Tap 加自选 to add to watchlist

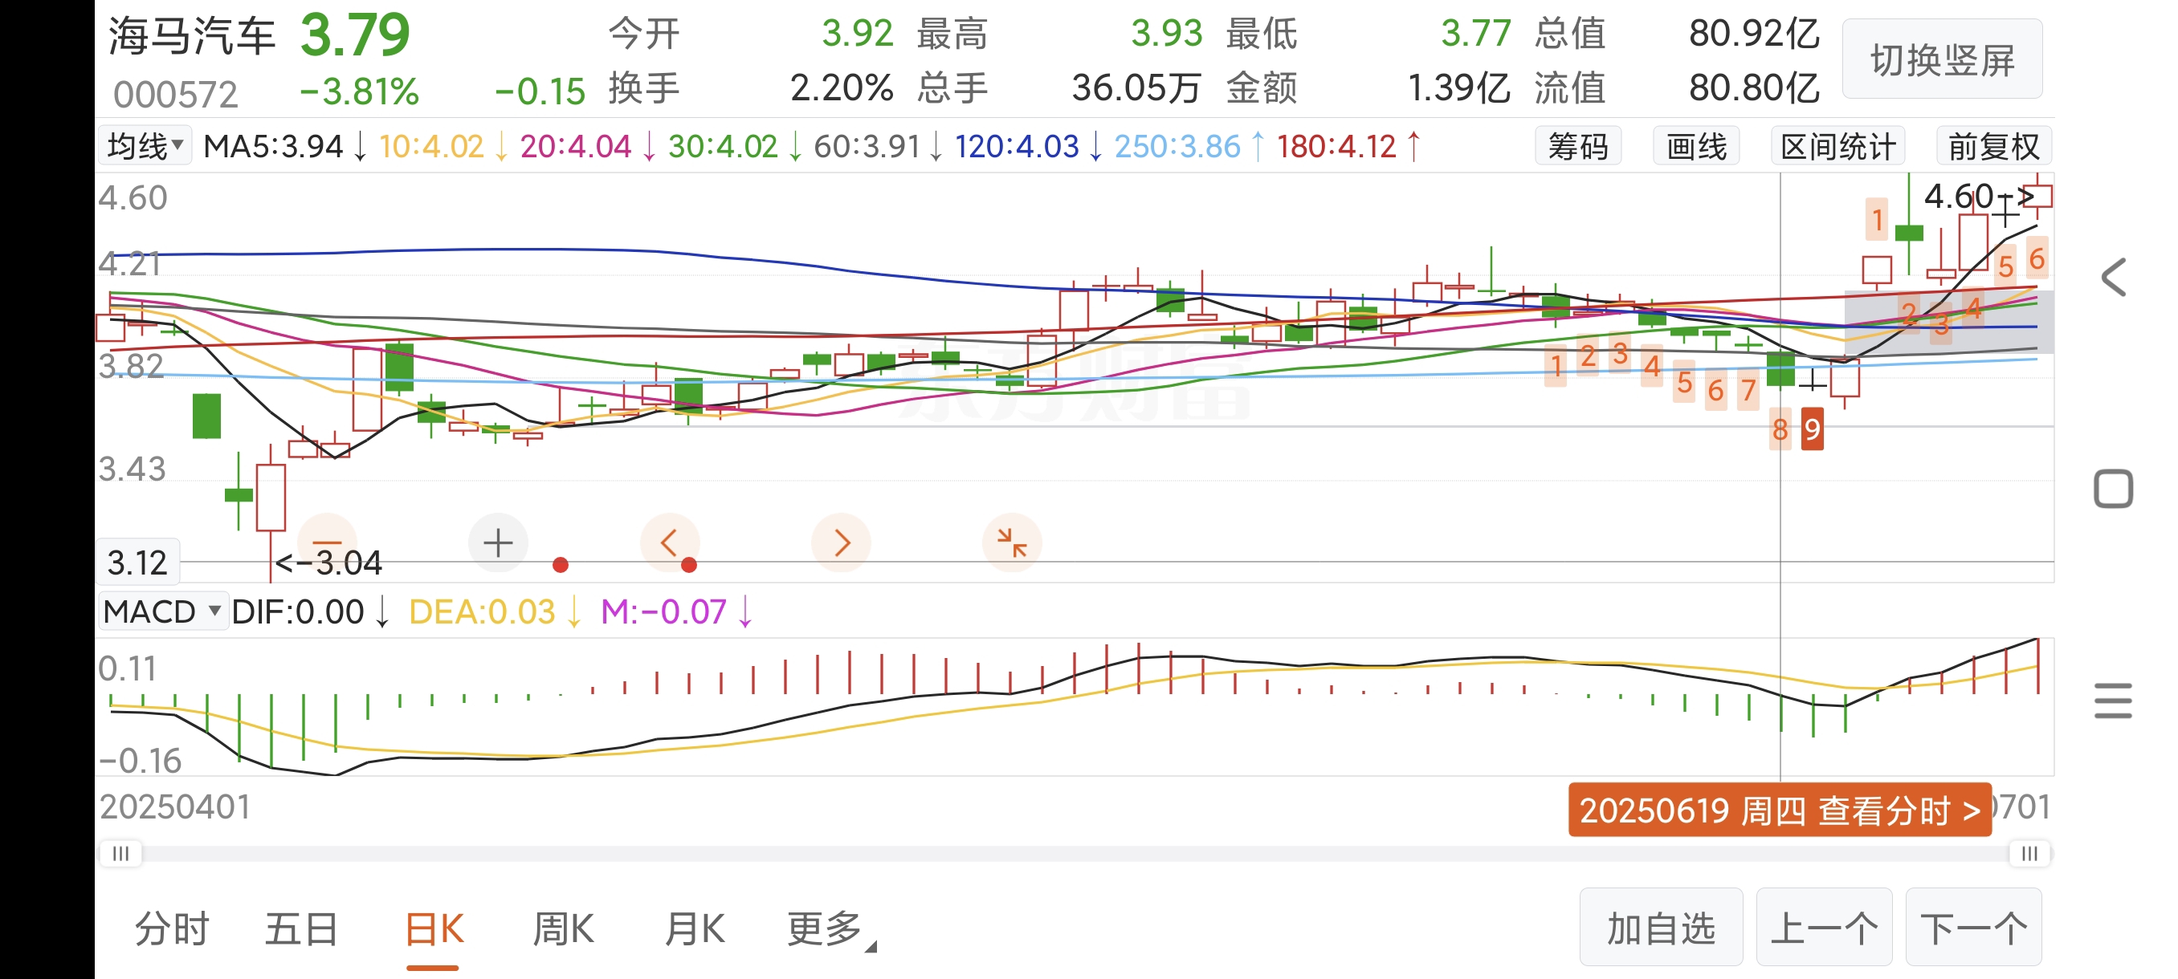pyautogui.click(x=1661, y=928)
